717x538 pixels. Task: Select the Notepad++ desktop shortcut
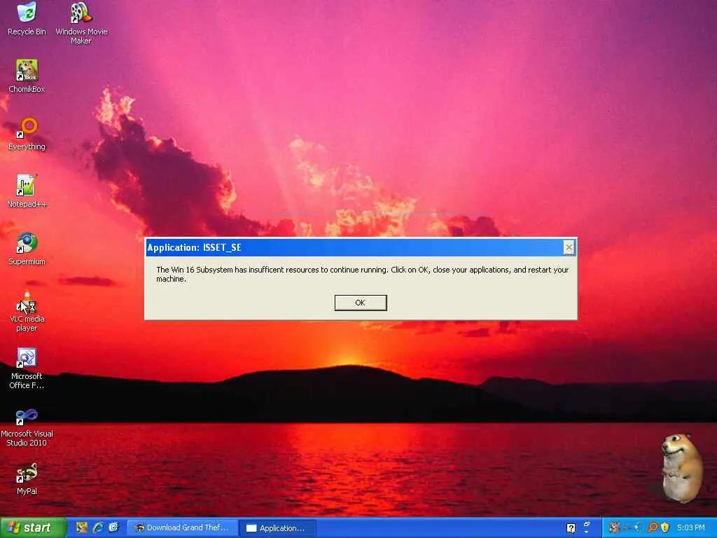coord(27,191)
